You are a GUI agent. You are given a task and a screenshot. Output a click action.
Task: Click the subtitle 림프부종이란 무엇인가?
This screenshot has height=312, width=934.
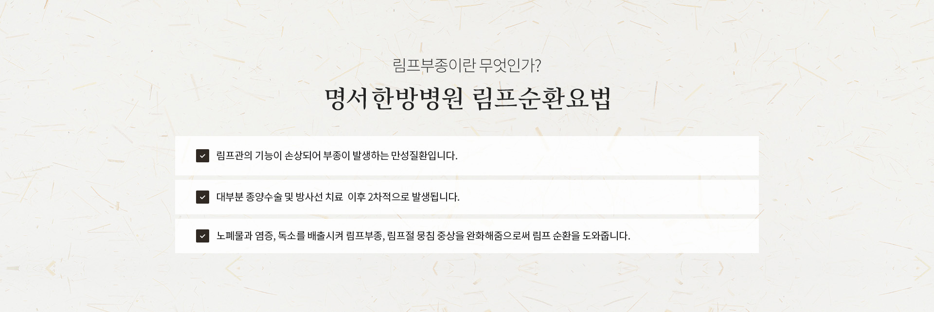(467, 65)
